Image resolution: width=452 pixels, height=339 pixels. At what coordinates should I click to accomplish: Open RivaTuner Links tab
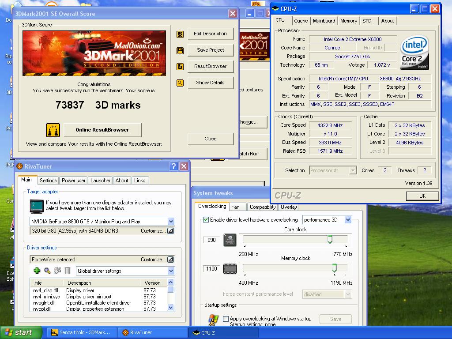[x=140, y=181]
